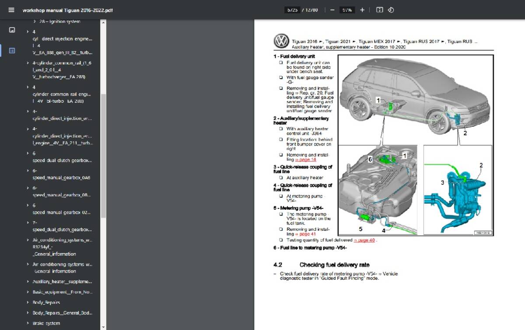525x330 pixels.
Task: Click the file title workshop manual Tiguan 2016-2022.pdf
Action: (x=67, y=10)
